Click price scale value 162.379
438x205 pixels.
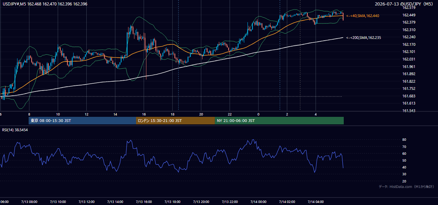(x=409, y=22)
